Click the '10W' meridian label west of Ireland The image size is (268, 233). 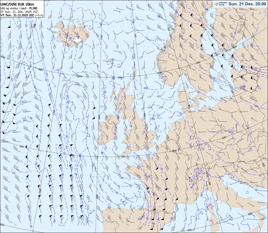(x=99, y=117)
